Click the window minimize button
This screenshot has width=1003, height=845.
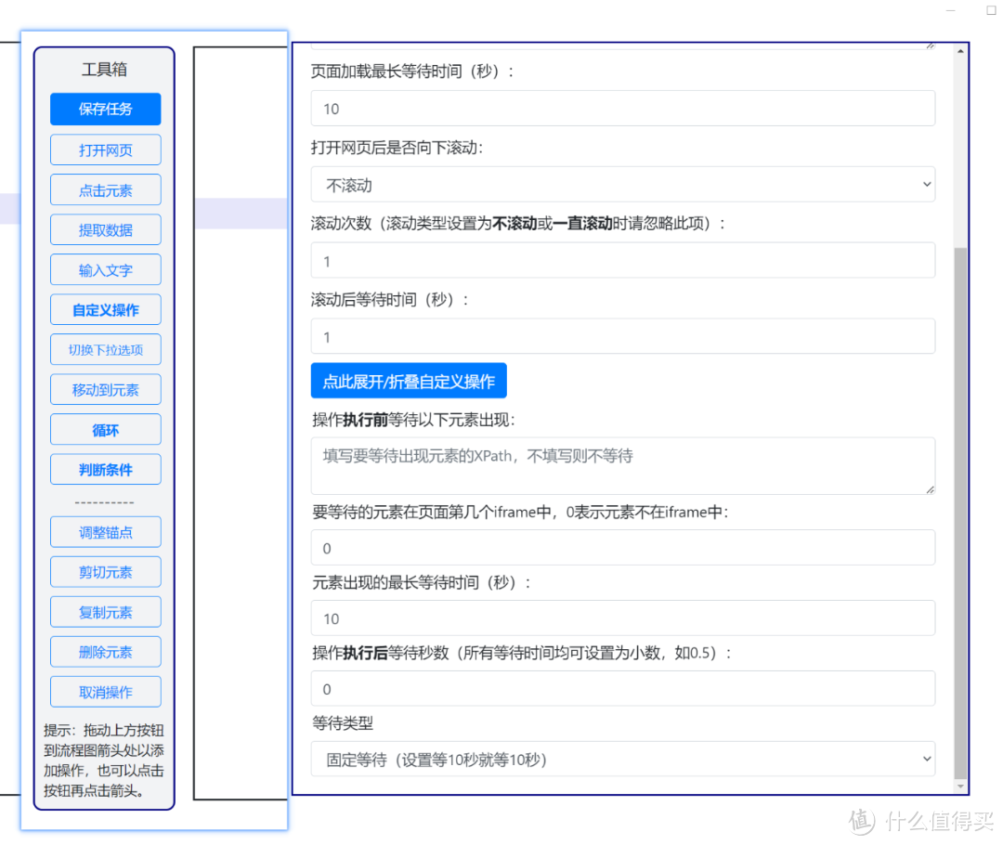(x=951, y=10)
